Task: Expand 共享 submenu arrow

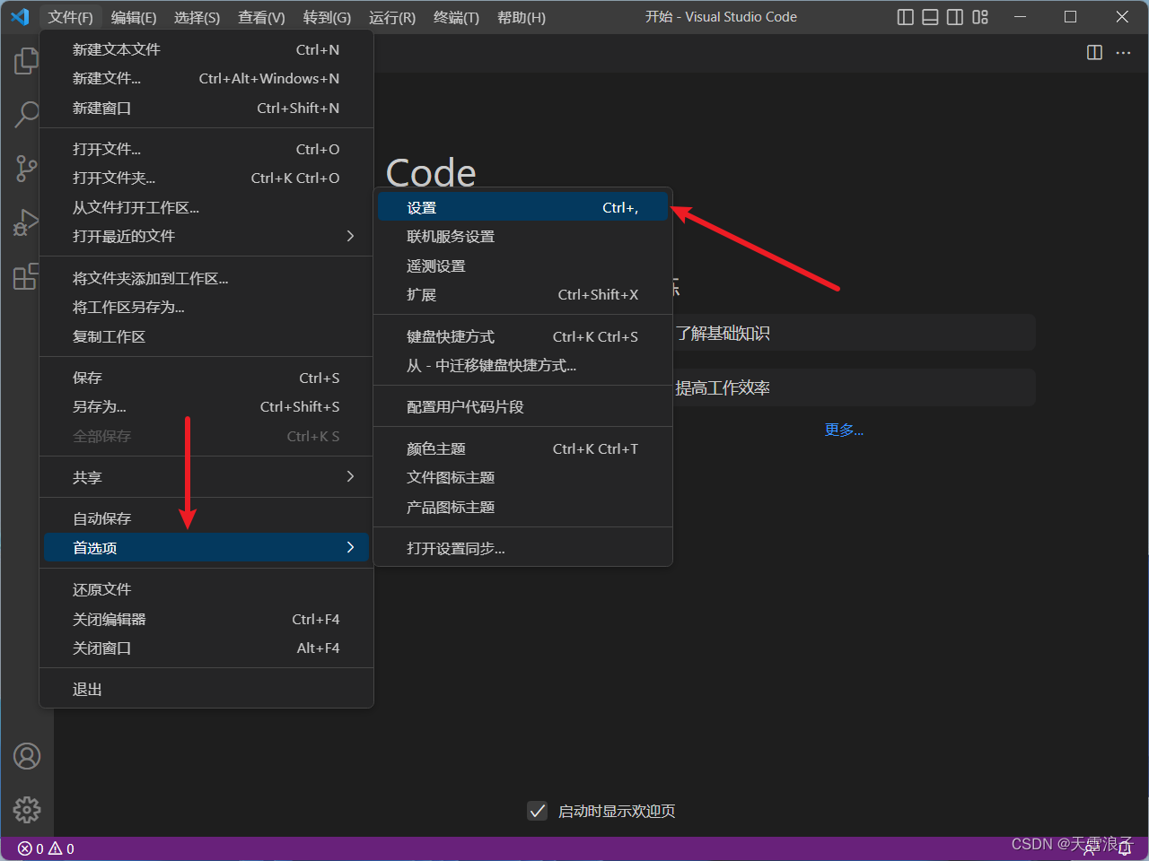Action: pyautogui.click(x=350, y=476)
